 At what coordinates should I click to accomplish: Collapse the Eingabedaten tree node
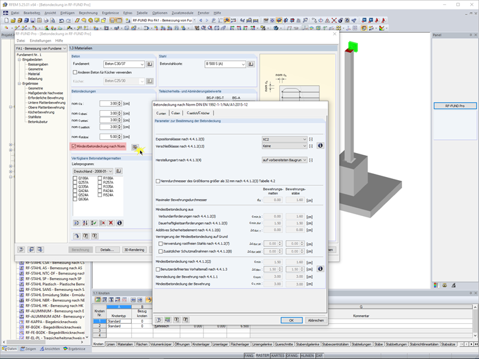click(x=20, y=60)
